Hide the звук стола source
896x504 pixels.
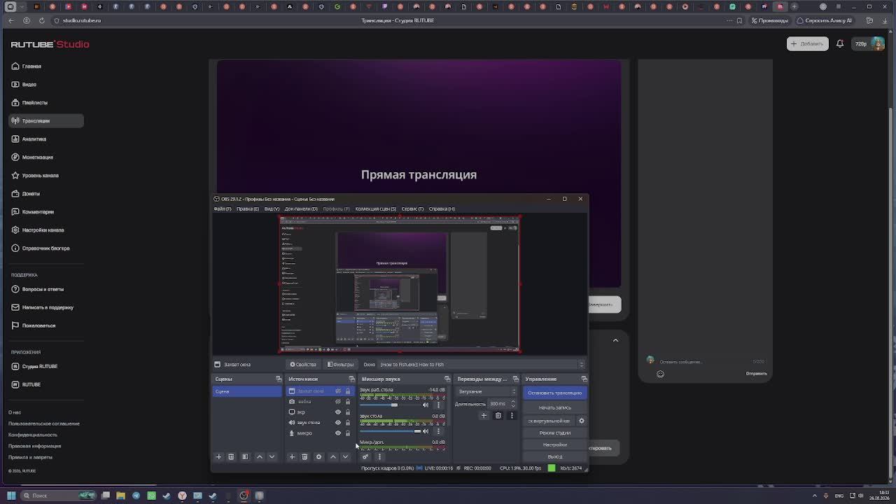338,423
